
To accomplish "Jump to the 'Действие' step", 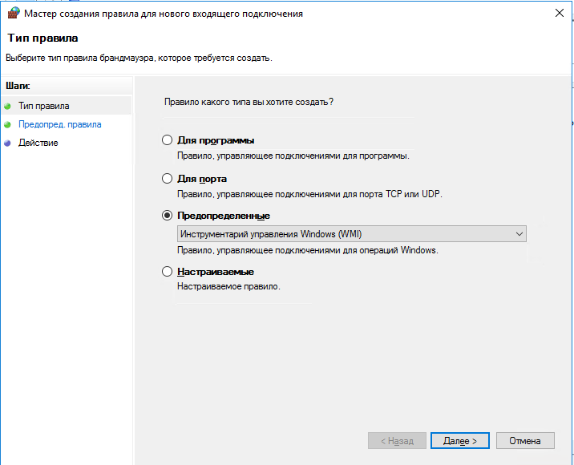I will (x=38, y=144).
